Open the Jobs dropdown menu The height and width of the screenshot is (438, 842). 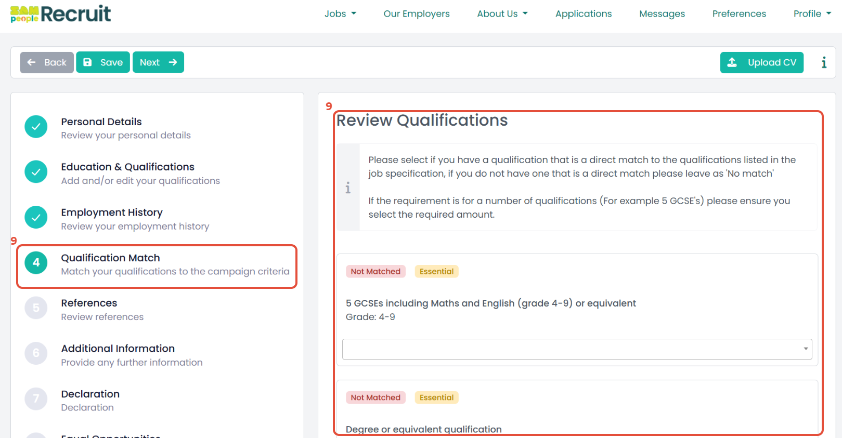340,14
